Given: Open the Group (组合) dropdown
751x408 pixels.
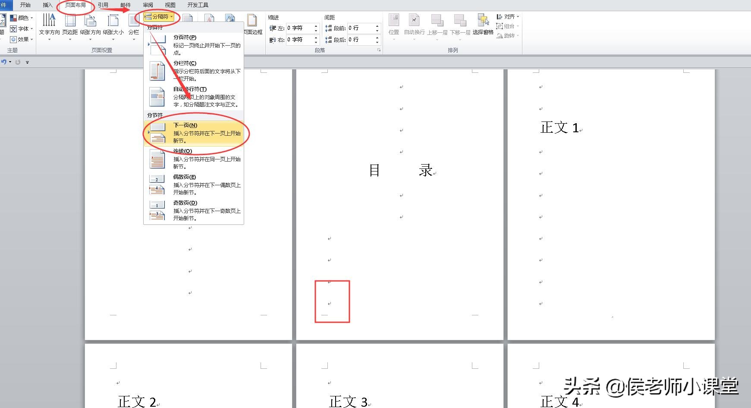Looking at the screenshot, I should pos(508,26).
